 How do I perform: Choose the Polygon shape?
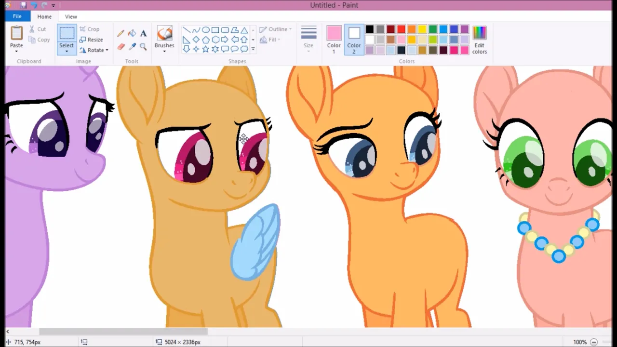click(x=235, y=30)
